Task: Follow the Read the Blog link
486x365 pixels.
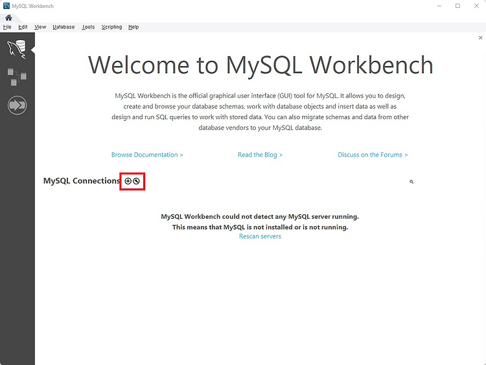Action: click(x=260, y=155)
